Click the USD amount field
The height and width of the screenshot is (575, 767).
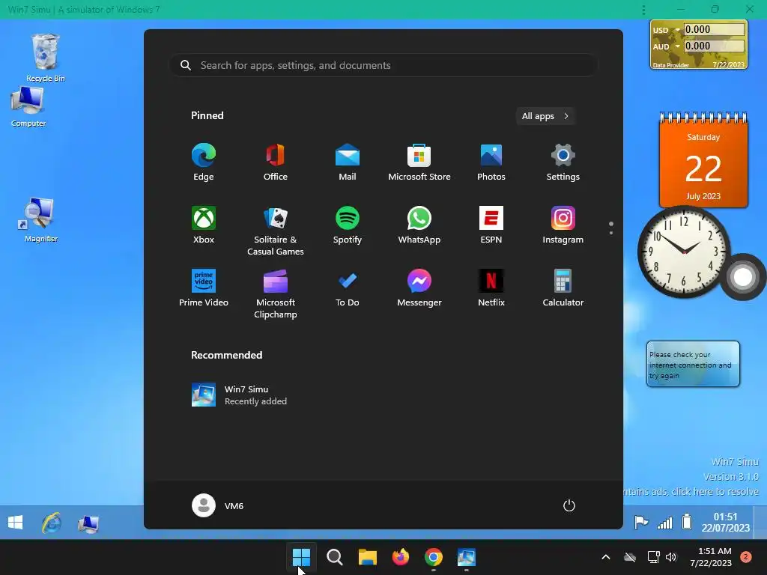pyautogui.click(x=714, y=29)
